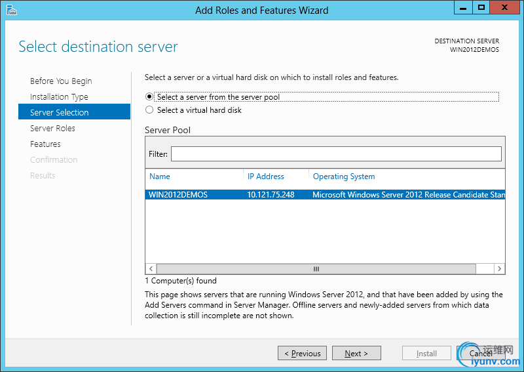524x372 pixels.
Task: Click the wizard icon in the title bar
Action: (11, 10)
